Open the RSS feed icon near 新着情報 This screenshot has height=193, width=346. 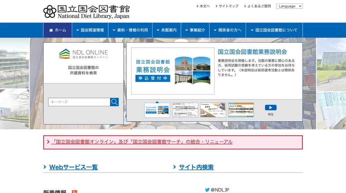[75, 192]
